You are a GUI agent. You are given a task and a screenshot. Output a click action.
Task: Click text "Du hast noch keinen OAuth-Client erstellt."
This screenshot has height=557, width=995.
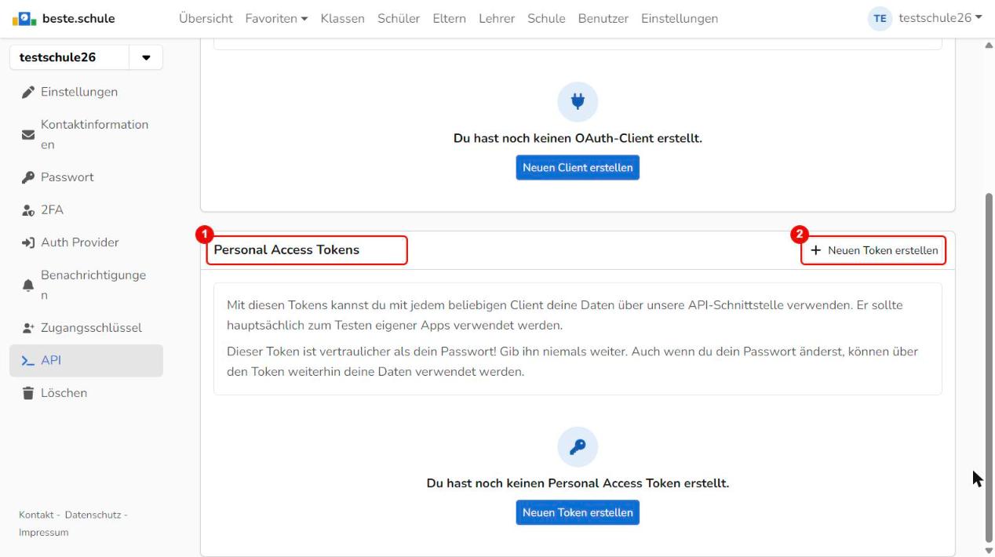pyautogui.click(x=578, y=139)
